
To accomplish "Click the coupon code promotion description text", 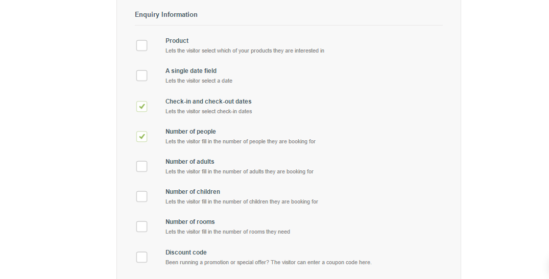I will tap(268, 263).
